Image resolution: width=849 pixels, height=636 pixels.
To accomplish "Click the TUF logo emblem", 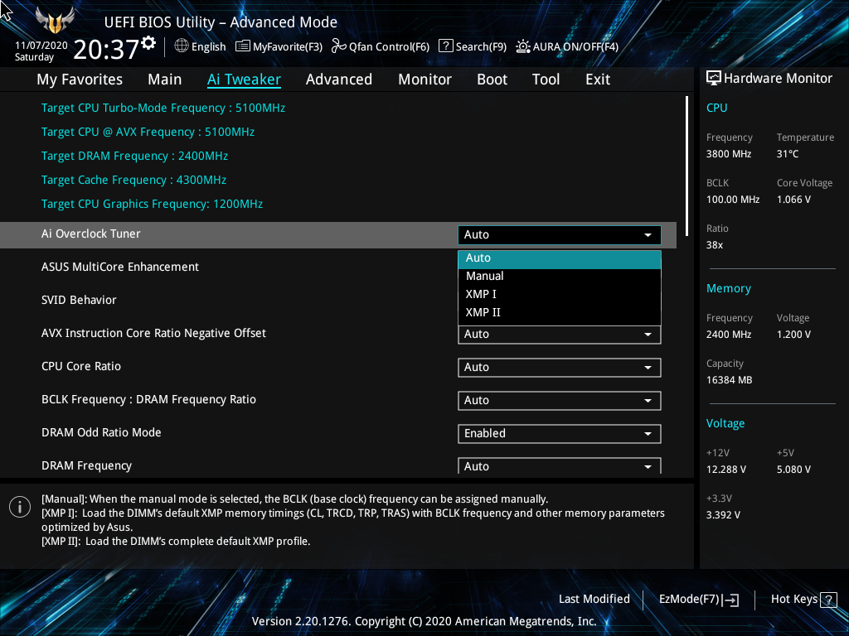I will (54, 21).
